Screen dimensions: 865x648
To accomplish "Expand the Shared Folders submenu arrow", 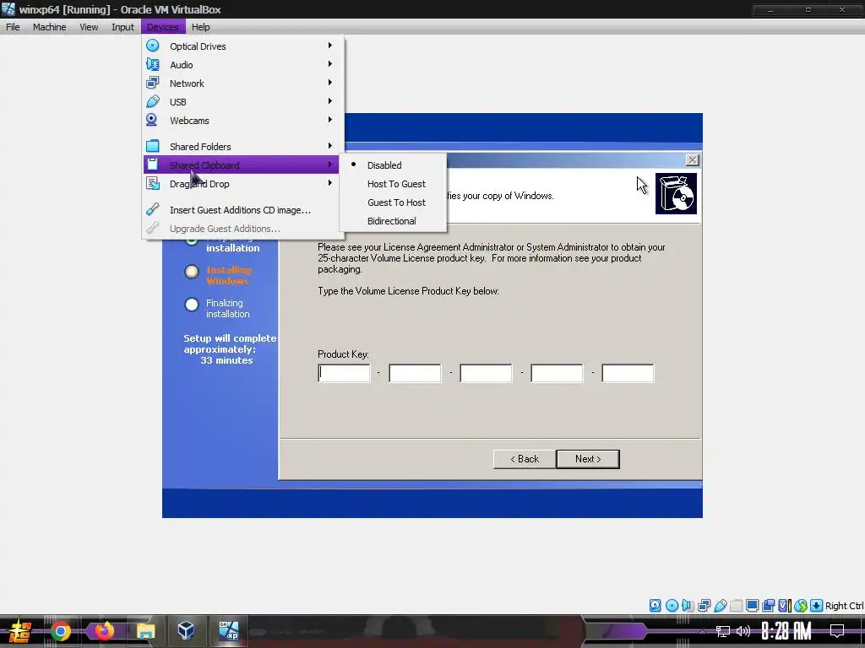I will pos(330,145).
